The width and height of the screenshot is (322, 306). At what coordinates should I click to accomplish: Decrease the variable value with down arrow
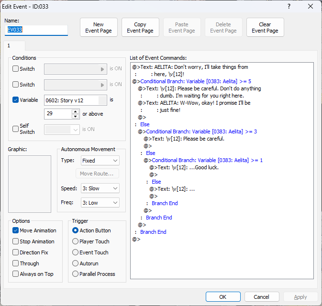76,116
